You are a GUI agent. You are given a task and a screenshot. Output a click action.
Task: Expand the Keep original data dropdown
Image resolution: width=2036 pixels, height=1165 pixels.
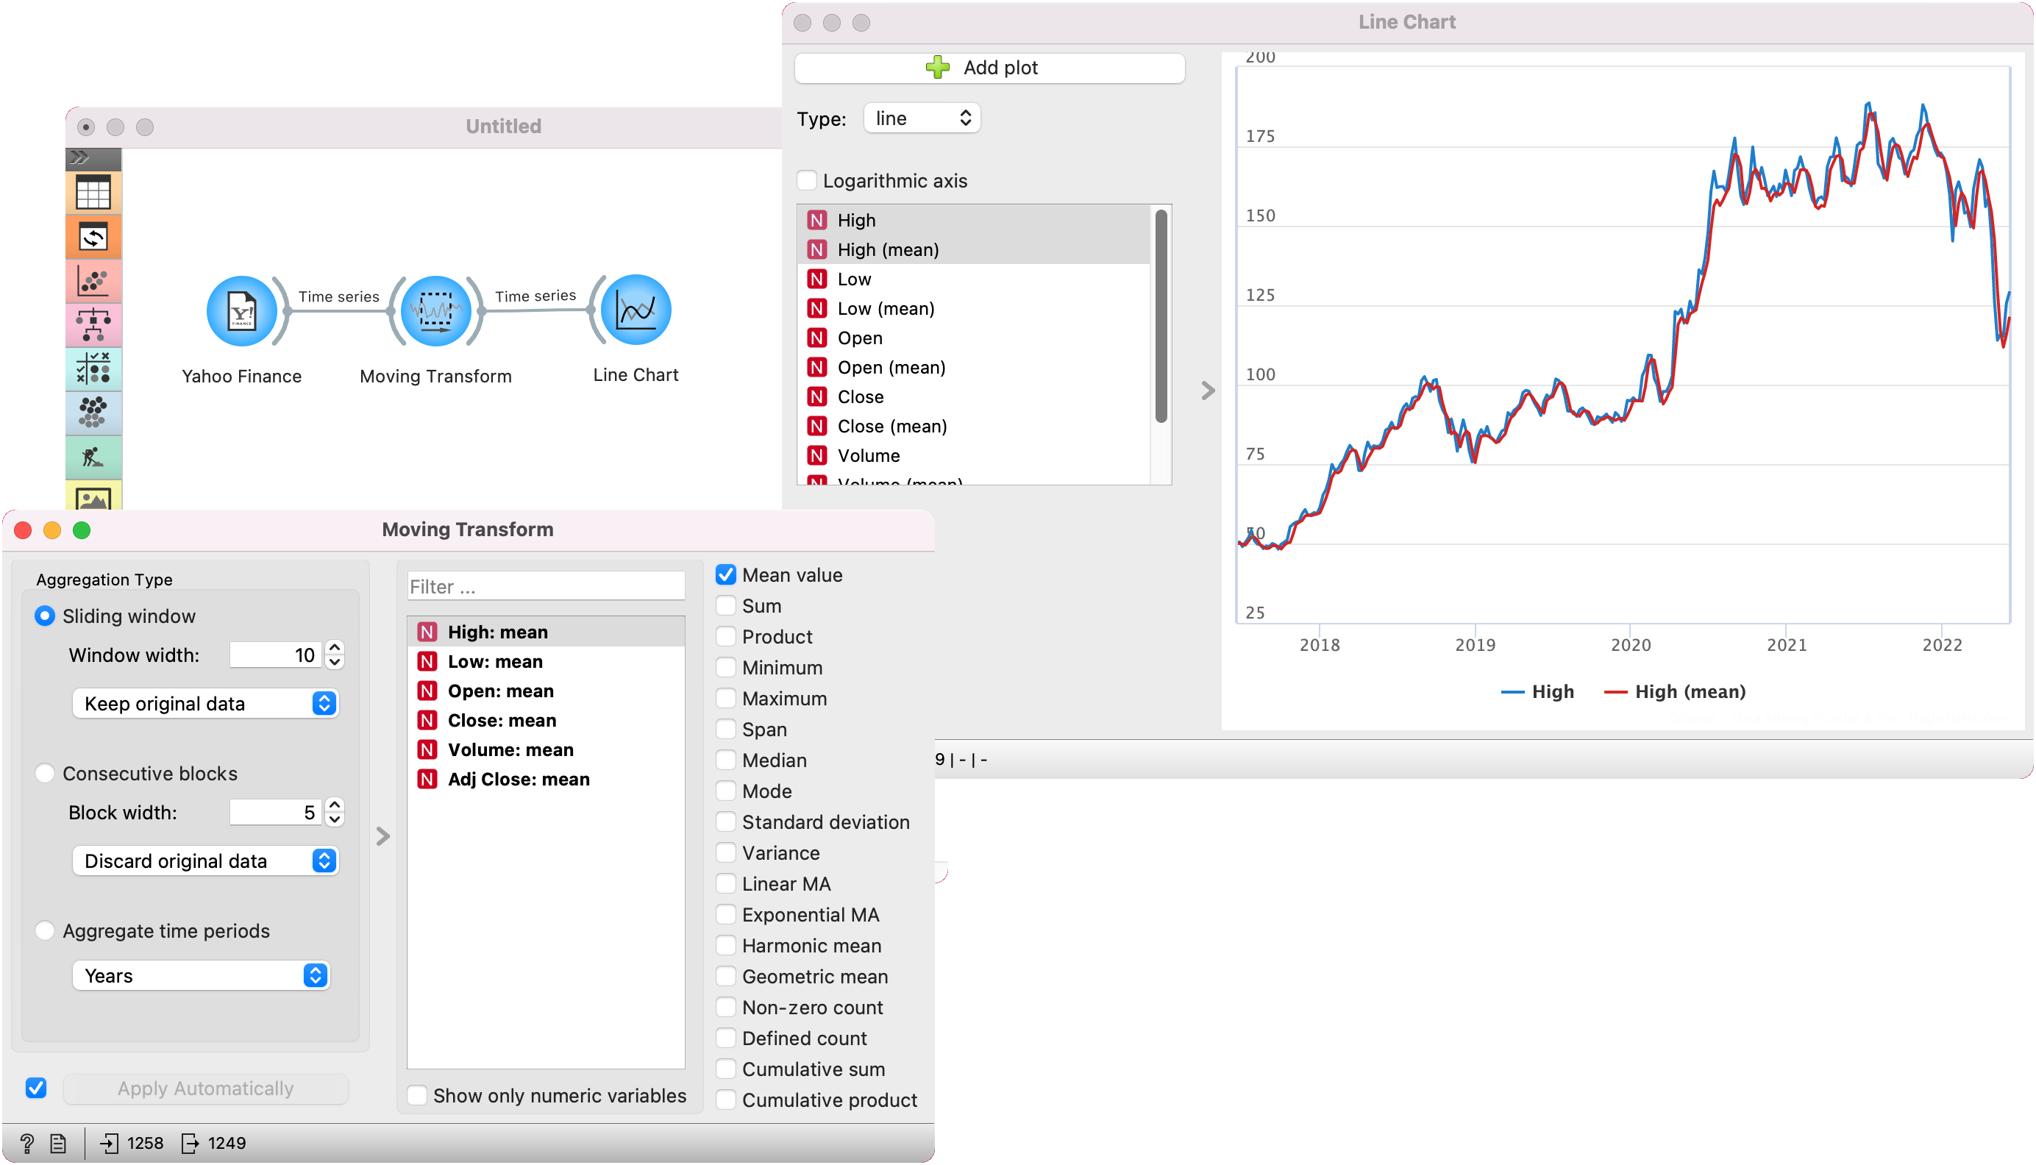click(x=205, y=703)
